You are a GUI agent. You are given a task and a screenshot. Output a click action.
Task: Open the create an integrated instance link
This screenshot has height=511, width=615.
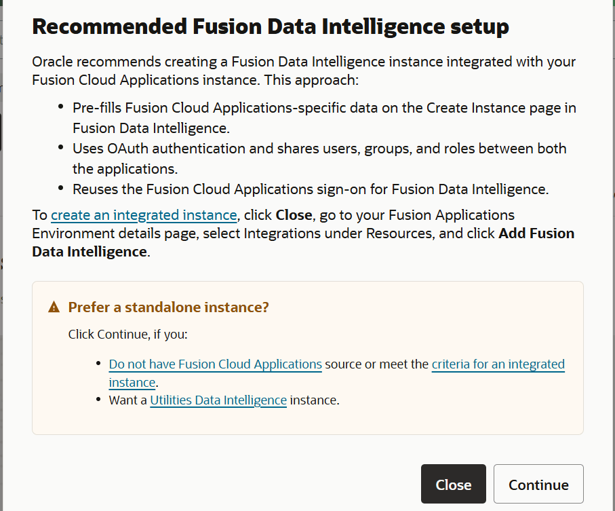143,215
